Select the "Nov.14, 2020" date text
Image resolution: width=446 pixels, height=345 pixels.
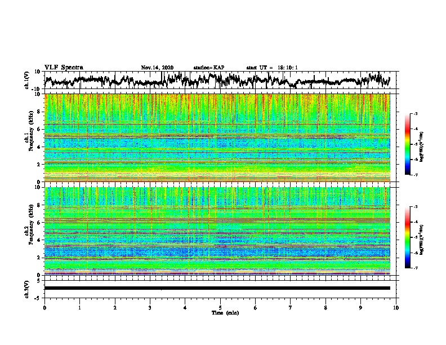(x=157, y=68)
